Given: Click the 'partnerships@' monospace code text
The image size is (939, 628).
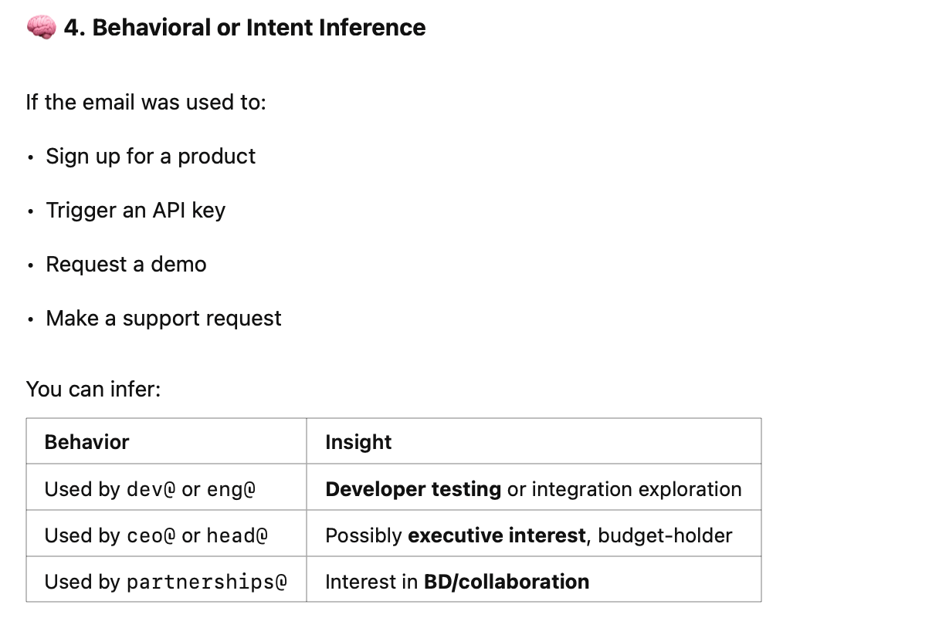Looking at the screenshot, I should (x=206, y=582).
